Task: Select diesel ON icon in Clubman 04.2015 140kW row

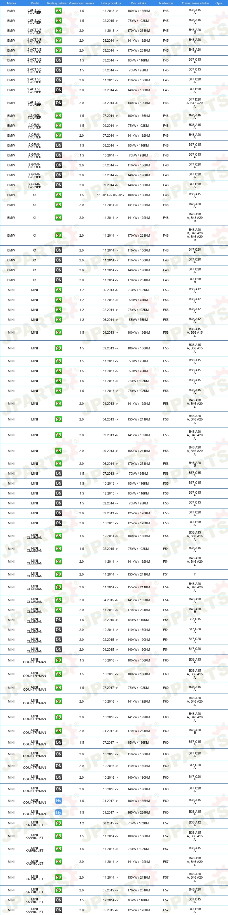Action: 59,650
